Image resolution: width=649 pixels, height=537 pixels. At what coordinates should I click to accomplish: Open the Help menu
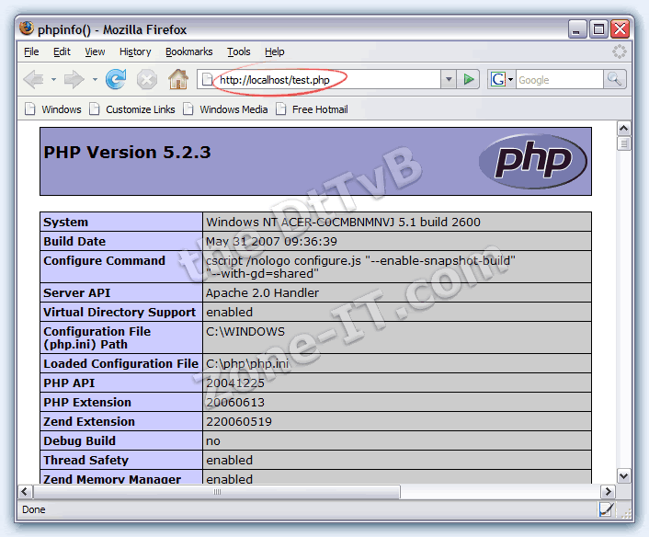coord(275,51)
